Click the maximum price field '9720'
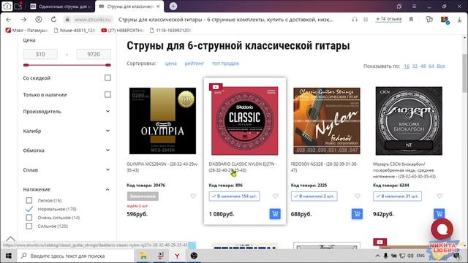This screenshot has width=468, height=263. coord(94,54)
